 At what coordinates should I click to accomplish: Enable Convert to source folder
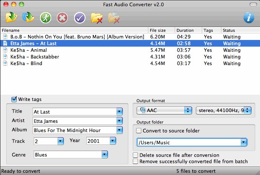click(x=139, y=131)
